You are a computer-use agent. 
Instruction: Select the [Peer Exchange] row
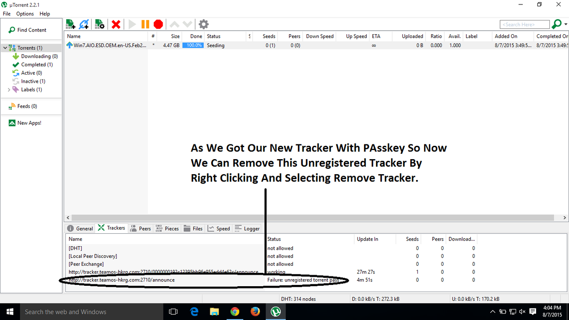coord(272,264)
